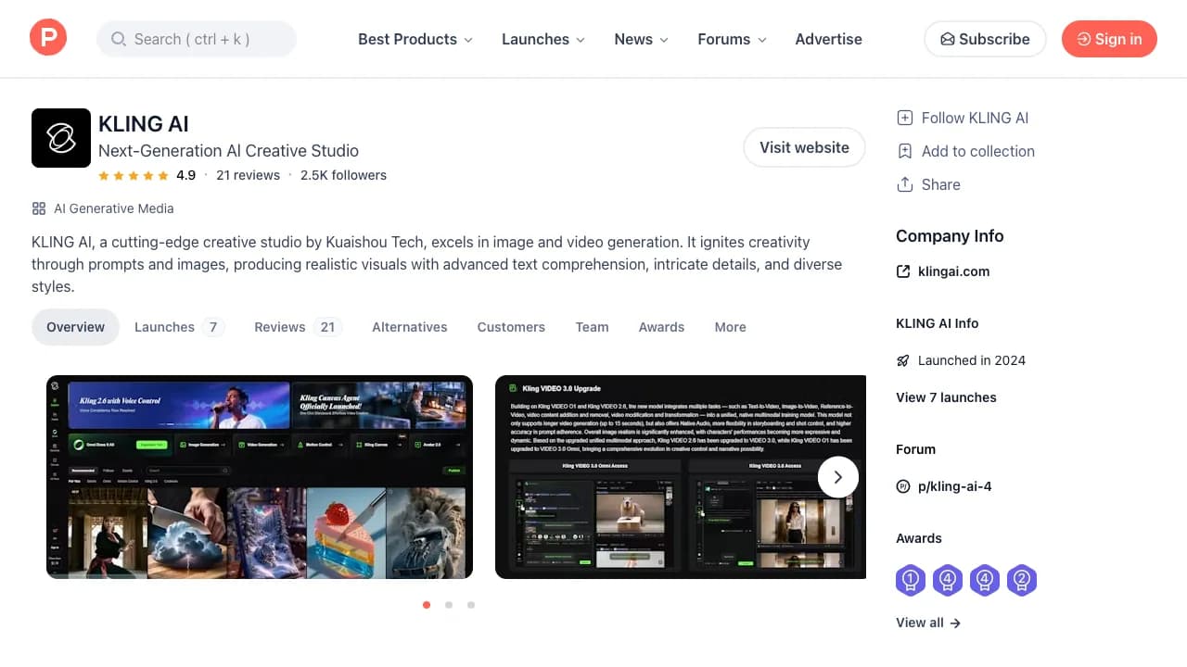1187x667 pixels.
Task: Open the Awards tab
Action: [661, 327]
